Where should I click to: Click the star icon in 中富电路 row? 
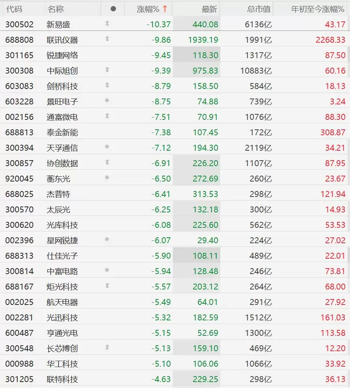tap(107, 270)
